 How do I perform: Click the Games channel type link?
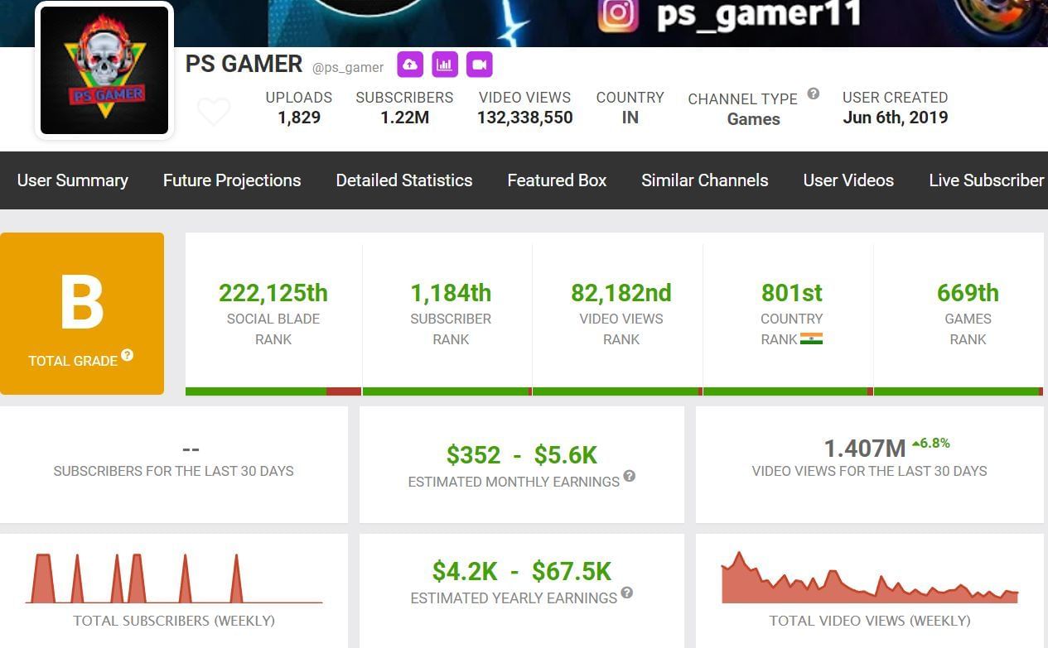point(754,119)
